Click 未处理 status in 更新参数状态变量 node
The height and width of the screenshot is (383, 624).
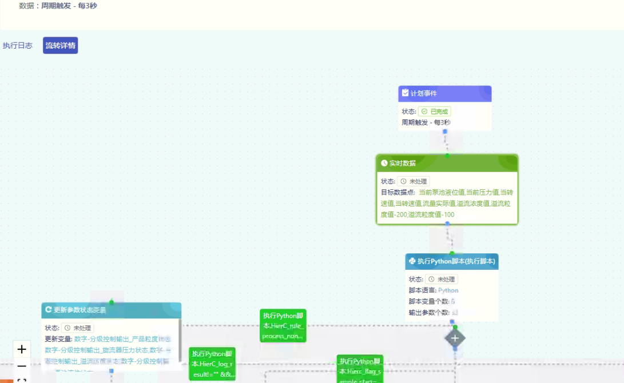click(x=77, y=328)
